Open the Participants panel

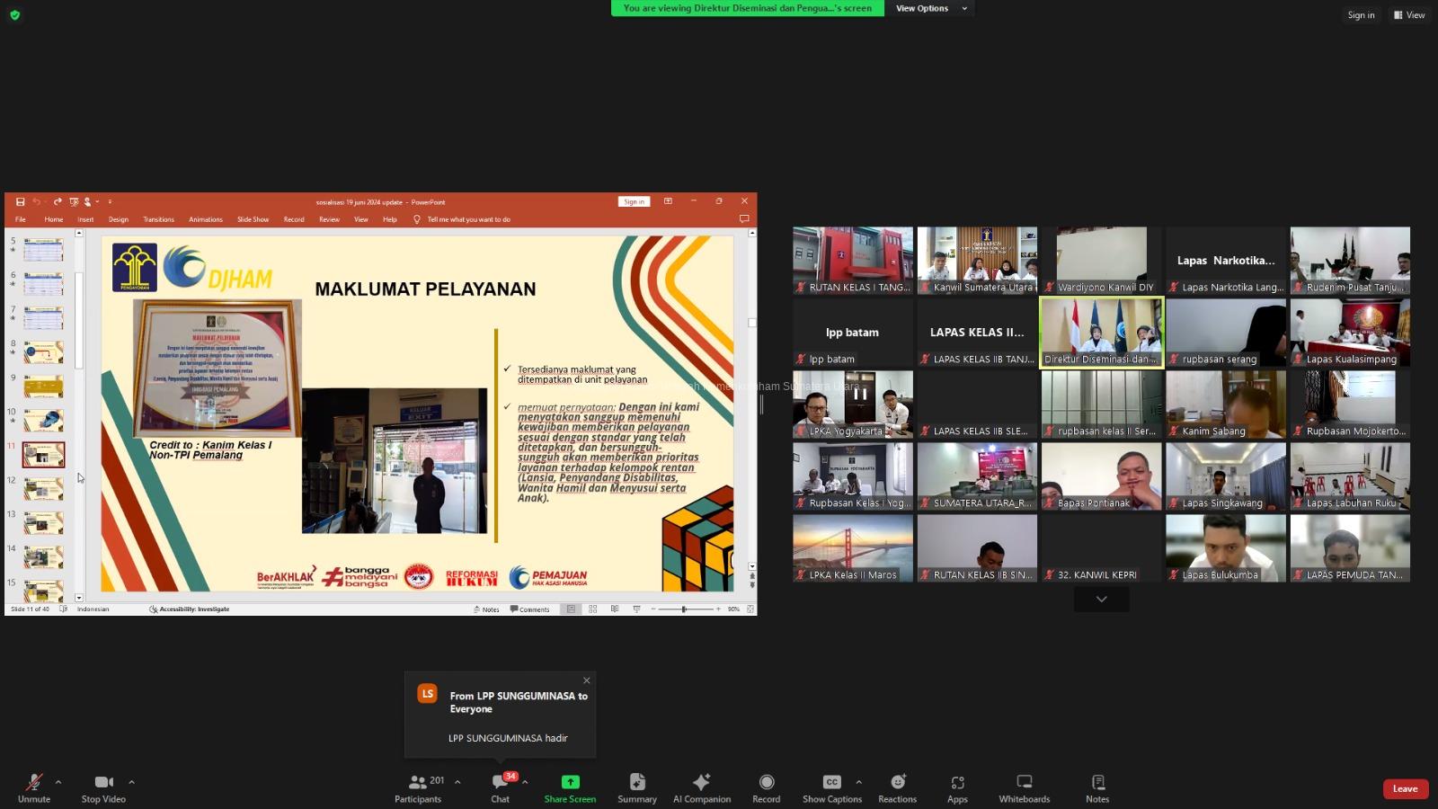pyautogui.click(x=418, y=787)
